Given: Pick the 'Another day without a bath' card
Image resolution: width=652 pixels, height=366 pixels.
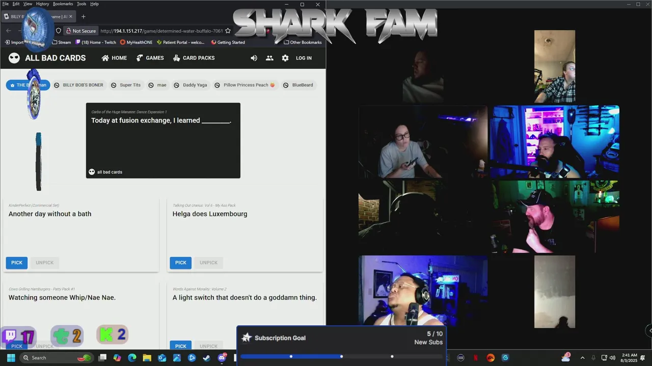Looking at the screenshot, I should [x=17, y=263].
